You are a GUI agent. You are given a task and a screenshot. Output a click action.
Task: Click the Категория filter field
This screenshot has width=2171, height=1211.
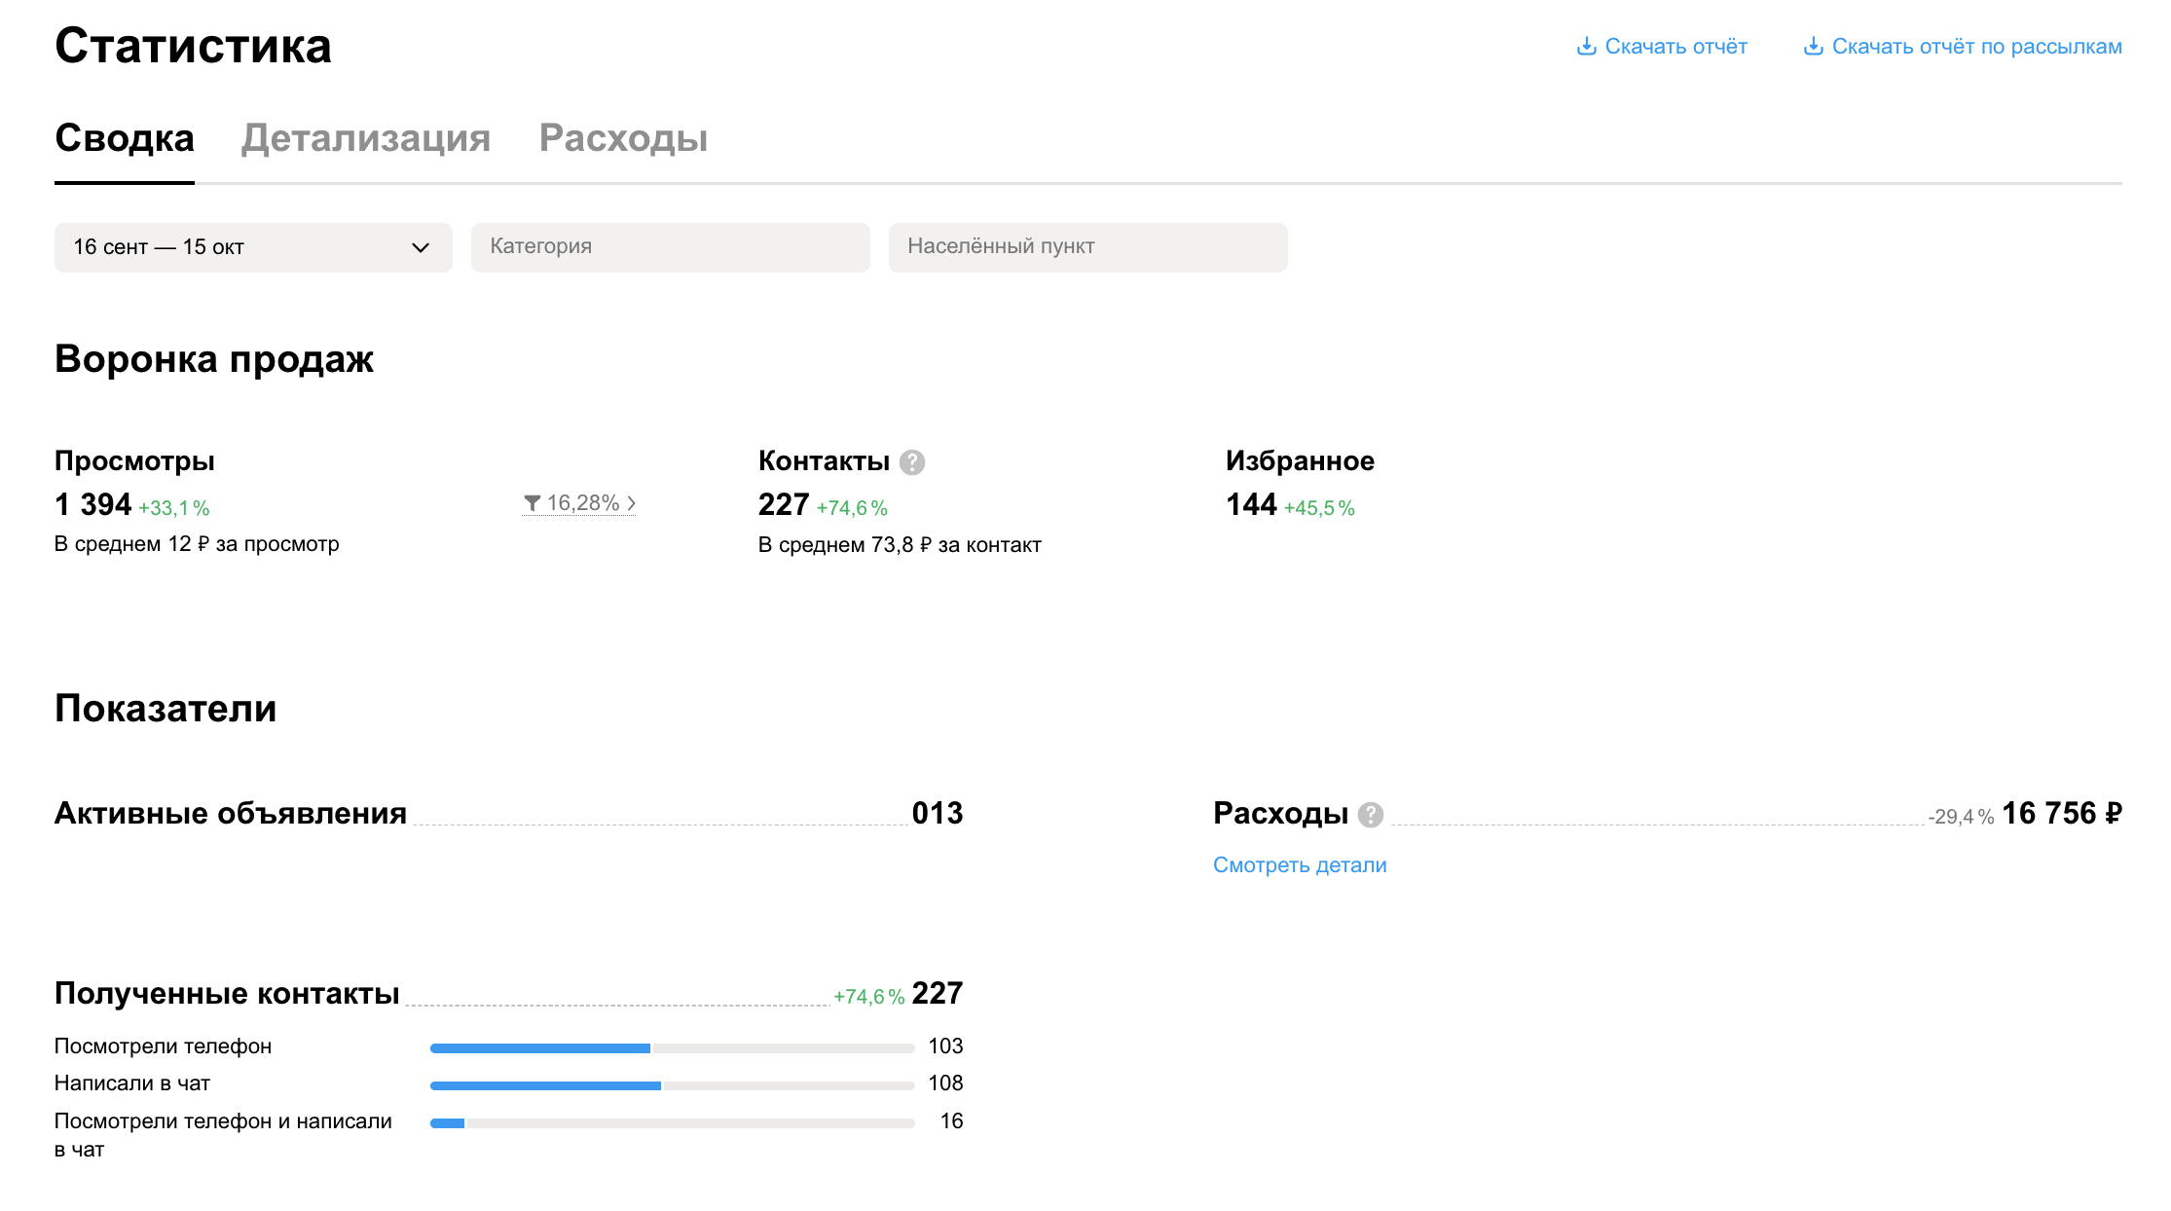pyautogui.click(x=670, y=247)
